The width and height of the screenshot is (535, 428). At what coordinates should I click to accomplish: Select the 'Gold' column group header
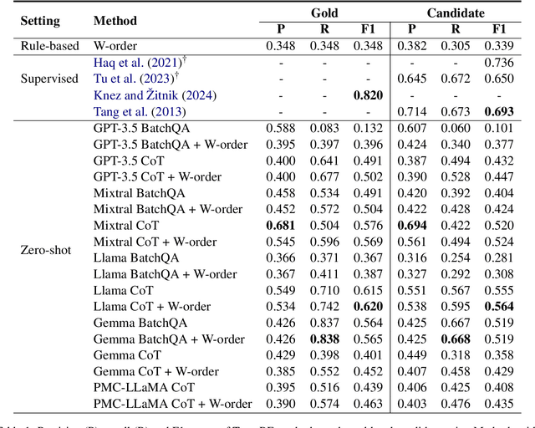[x=324, y=13]
